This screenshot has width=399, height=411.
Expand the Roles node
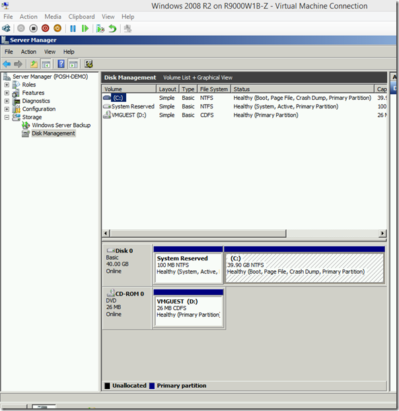pos(7,85)
